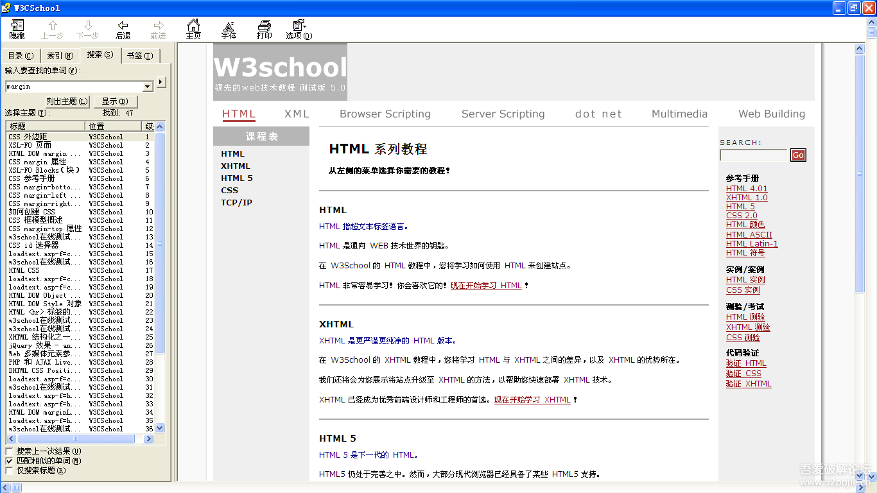Open the CSS 2.0 reference link
Viewport: 877px width, 493px height.
click(x=742, y=216)
